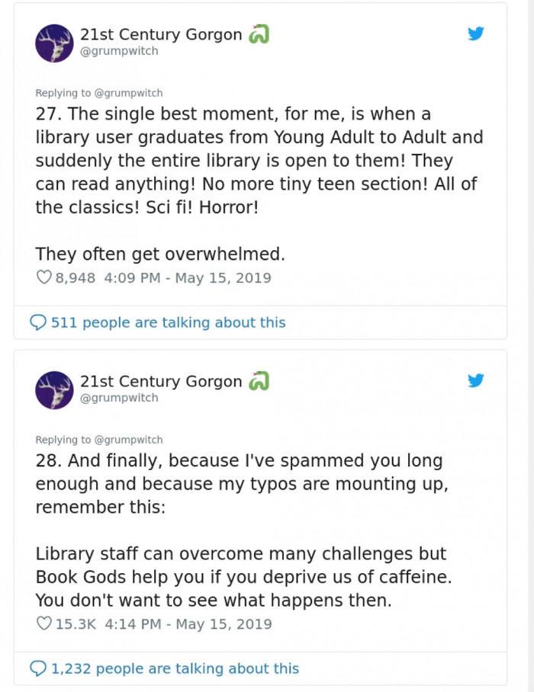Click the 'Replying to @grumpwitch' link on tweet 27
Screen dimensions: 534x692
99,93
